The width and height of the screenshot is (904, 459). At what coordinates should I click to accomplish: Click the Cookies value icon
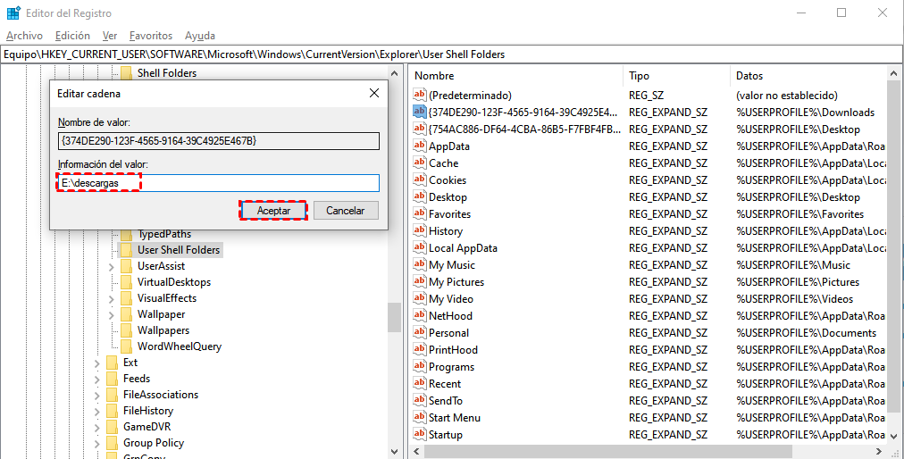pyautogui.click(x=420, y=179)
